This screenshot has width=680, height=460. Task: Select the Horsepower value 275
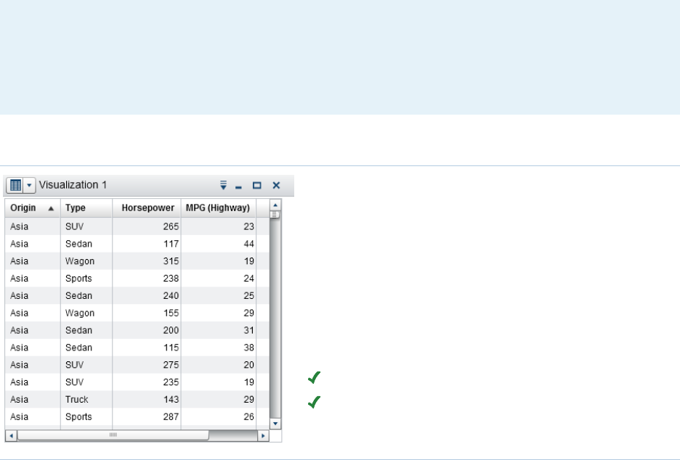[x=171, y=365]
